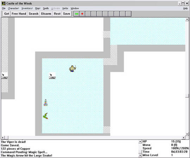
Task: Click the Search button
Action: click(x=33, y=14)
